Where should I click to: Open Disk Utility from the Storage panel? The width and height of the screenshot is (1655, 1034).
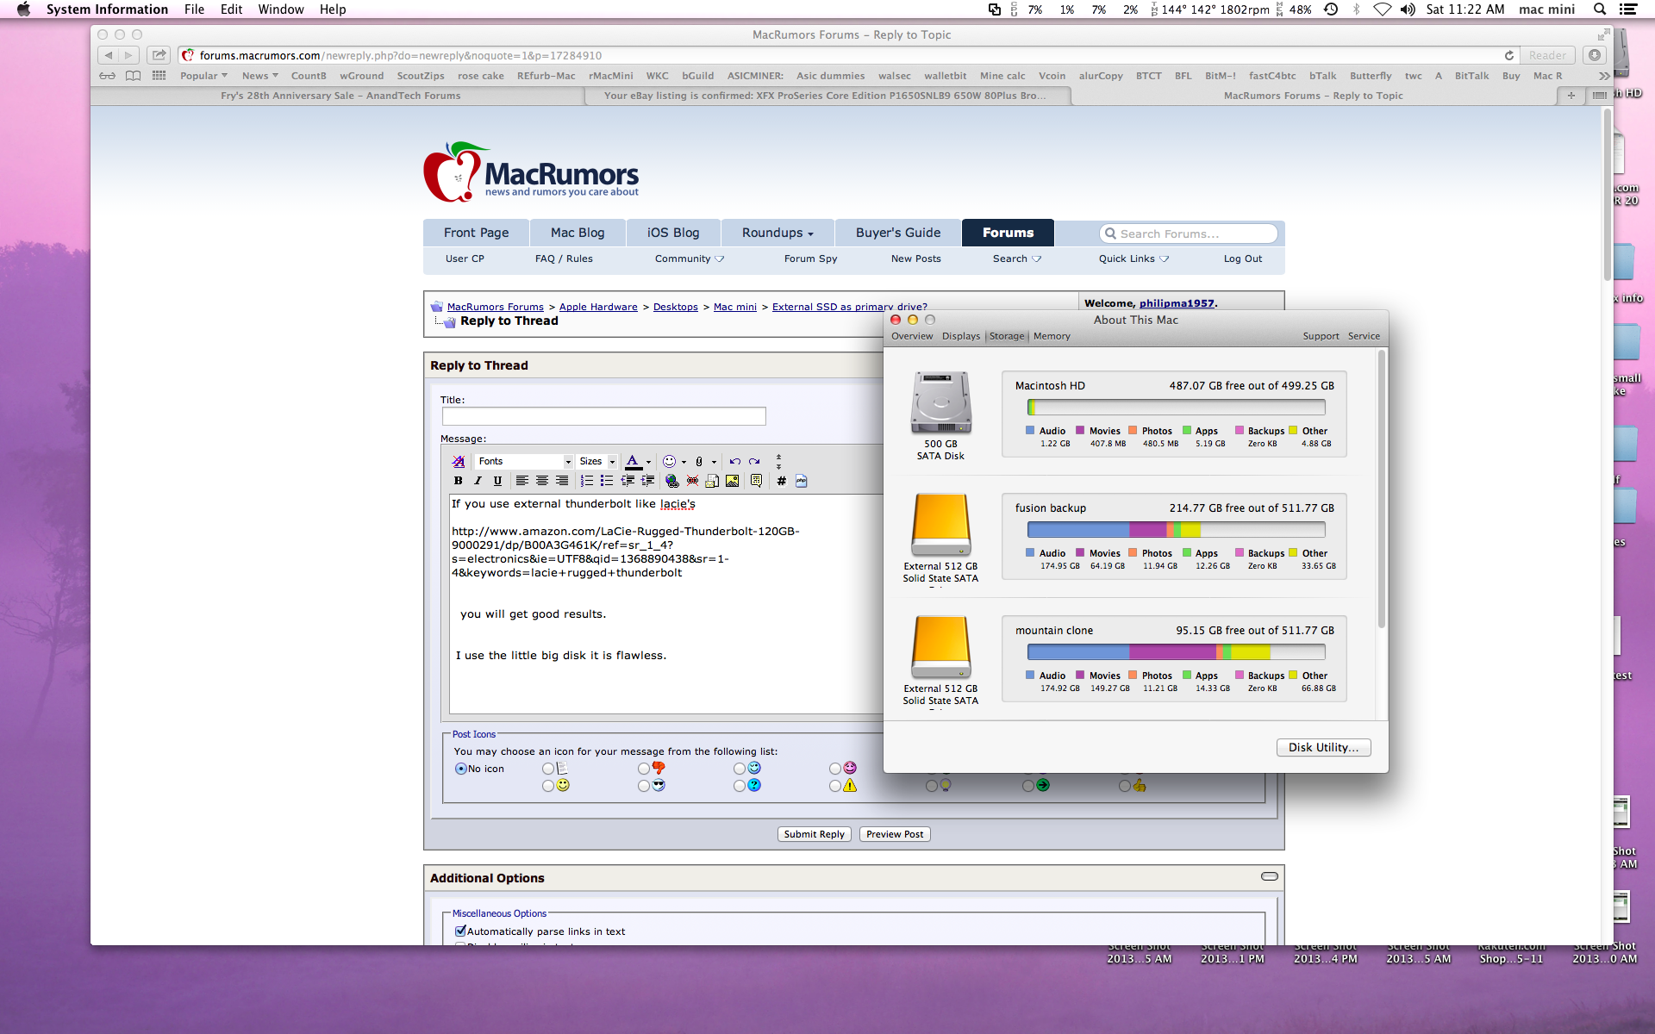[1323, 747]
